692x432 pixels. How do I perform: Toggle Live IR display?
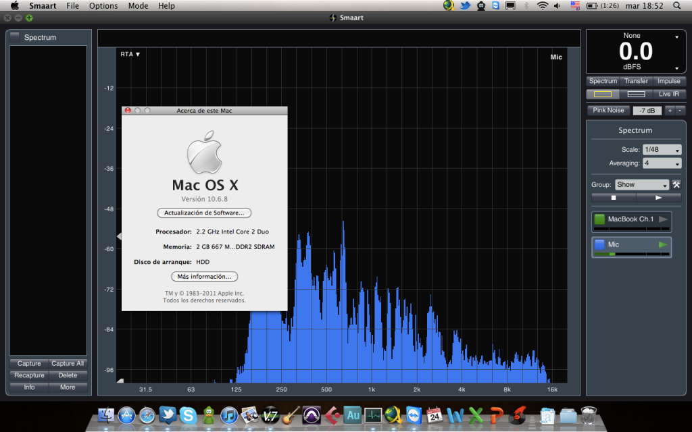point(669,94)
